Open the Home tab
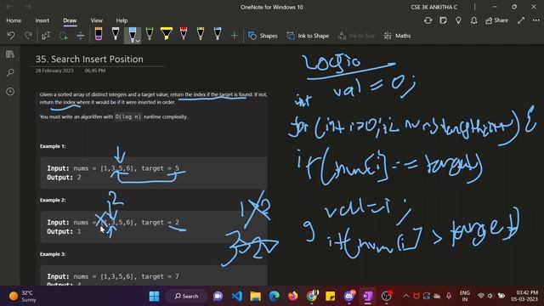 (14, 20)
